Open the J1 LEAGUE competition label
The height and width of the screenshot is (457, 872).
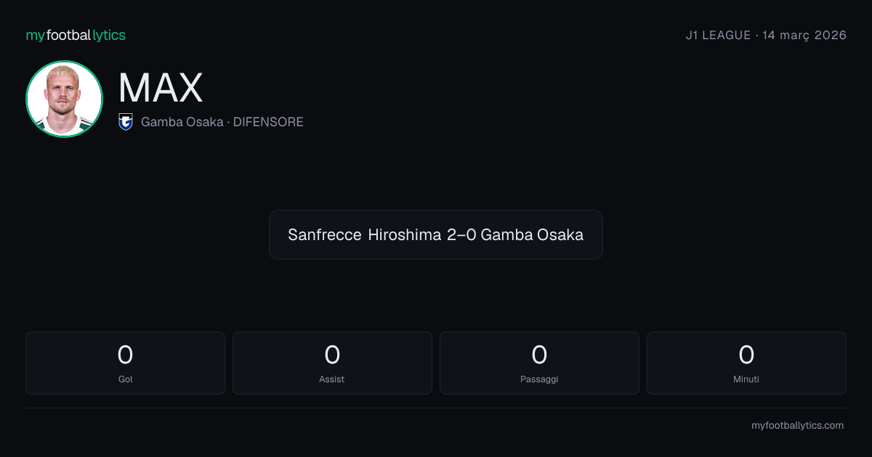click(x=718, y=35)
